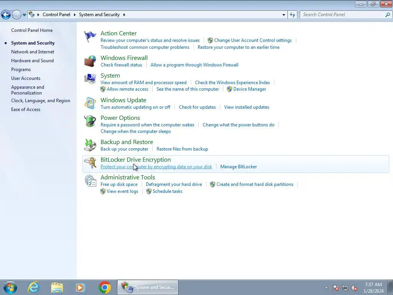The height and width of the screenshot is (295, 393).
Task: Open the Backup and Restore icon
Action: click(90, 145)
